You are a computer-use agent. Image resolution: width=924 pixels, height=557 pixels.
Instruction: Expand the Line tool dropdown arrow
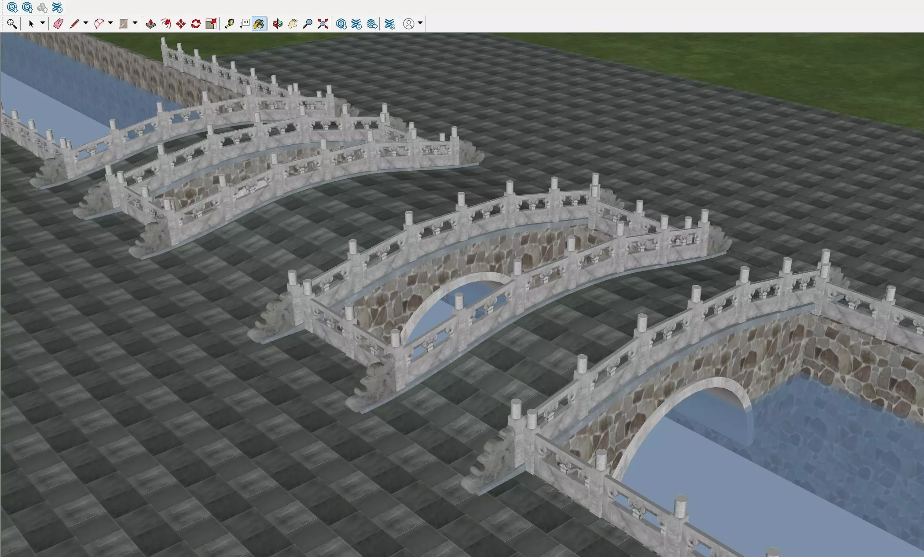tap(86, 23)
